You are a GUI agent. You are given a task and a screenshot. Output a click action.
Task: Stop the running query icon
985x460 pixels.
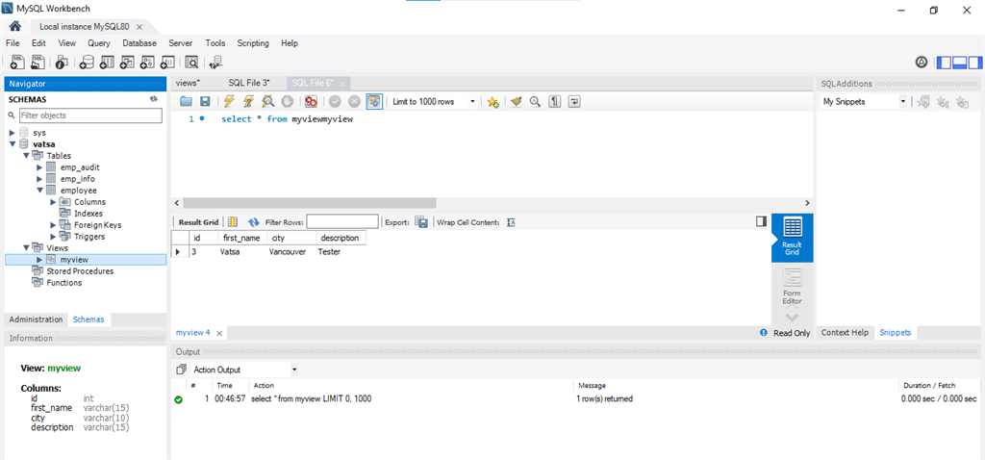pyautogui.click(x=287, y=101)
